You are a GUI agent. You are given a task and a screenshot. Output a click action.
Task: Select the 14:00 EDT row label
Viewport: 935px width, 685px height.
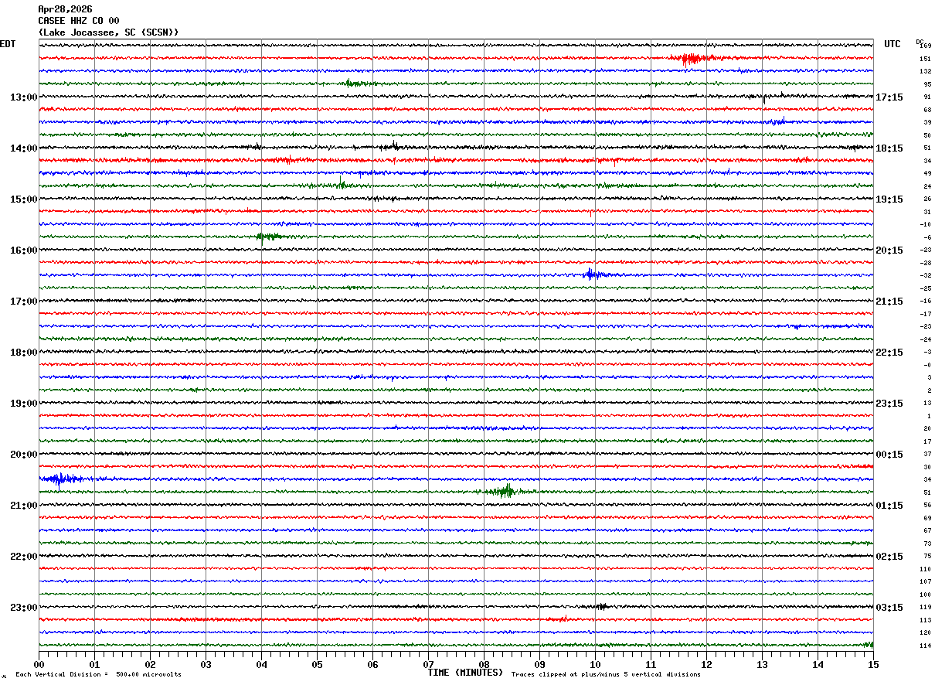(23, 148)
